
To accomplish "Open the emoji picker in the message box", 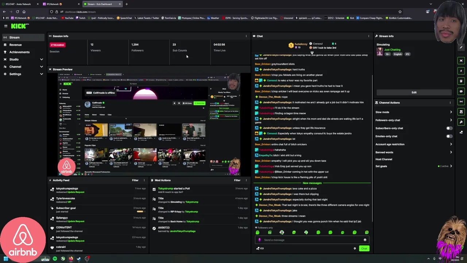I will (365, 240).
